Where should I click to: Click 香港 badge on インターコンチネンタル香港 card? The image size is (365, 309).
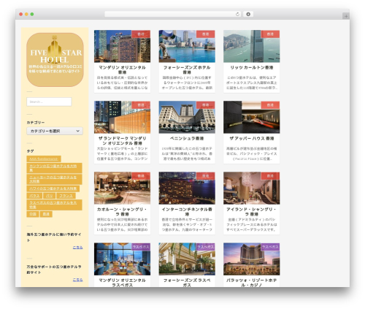(x=205, y=176)
